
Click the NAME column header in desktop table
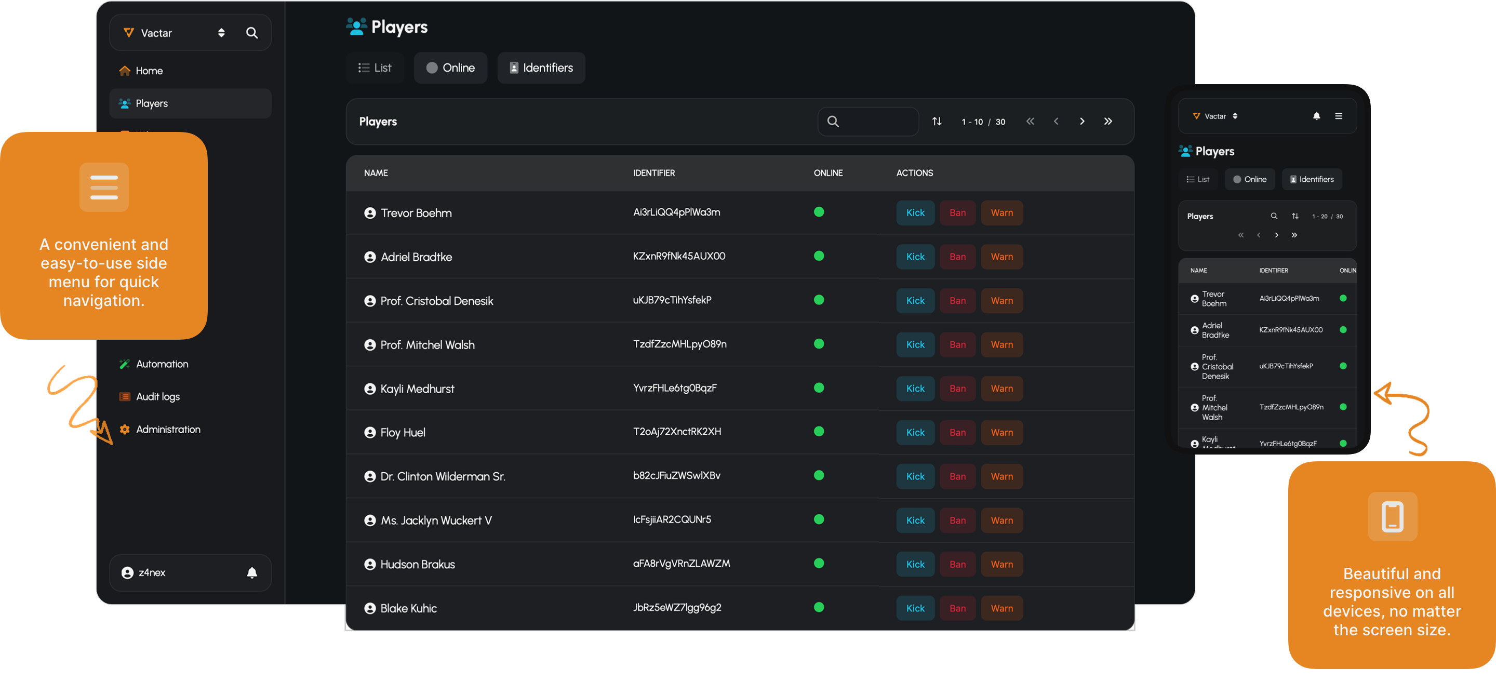tap(376, 173)
